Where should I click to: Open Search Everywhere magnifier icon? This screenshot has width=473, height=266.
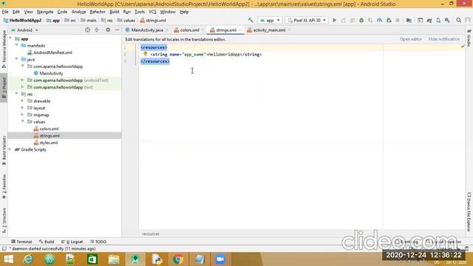(x=458, y=20)
